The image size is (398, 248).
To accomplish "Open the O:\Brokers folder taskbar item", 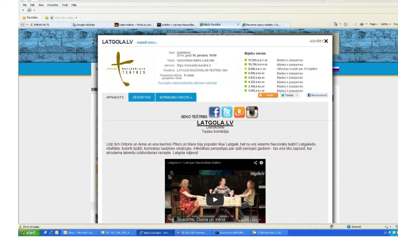I will 269,233.
